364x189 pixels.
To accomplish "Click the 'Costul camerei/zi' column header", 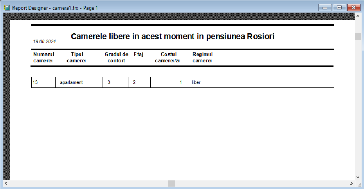I will point(168,57).
